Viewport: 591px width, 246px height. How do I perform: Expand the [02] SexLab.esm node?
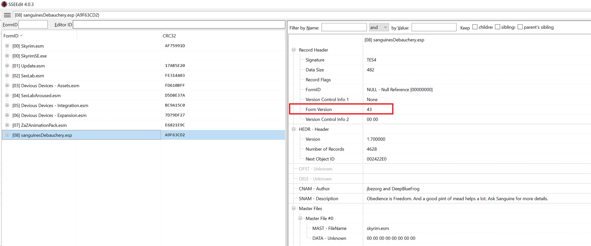tap(7, 75)
